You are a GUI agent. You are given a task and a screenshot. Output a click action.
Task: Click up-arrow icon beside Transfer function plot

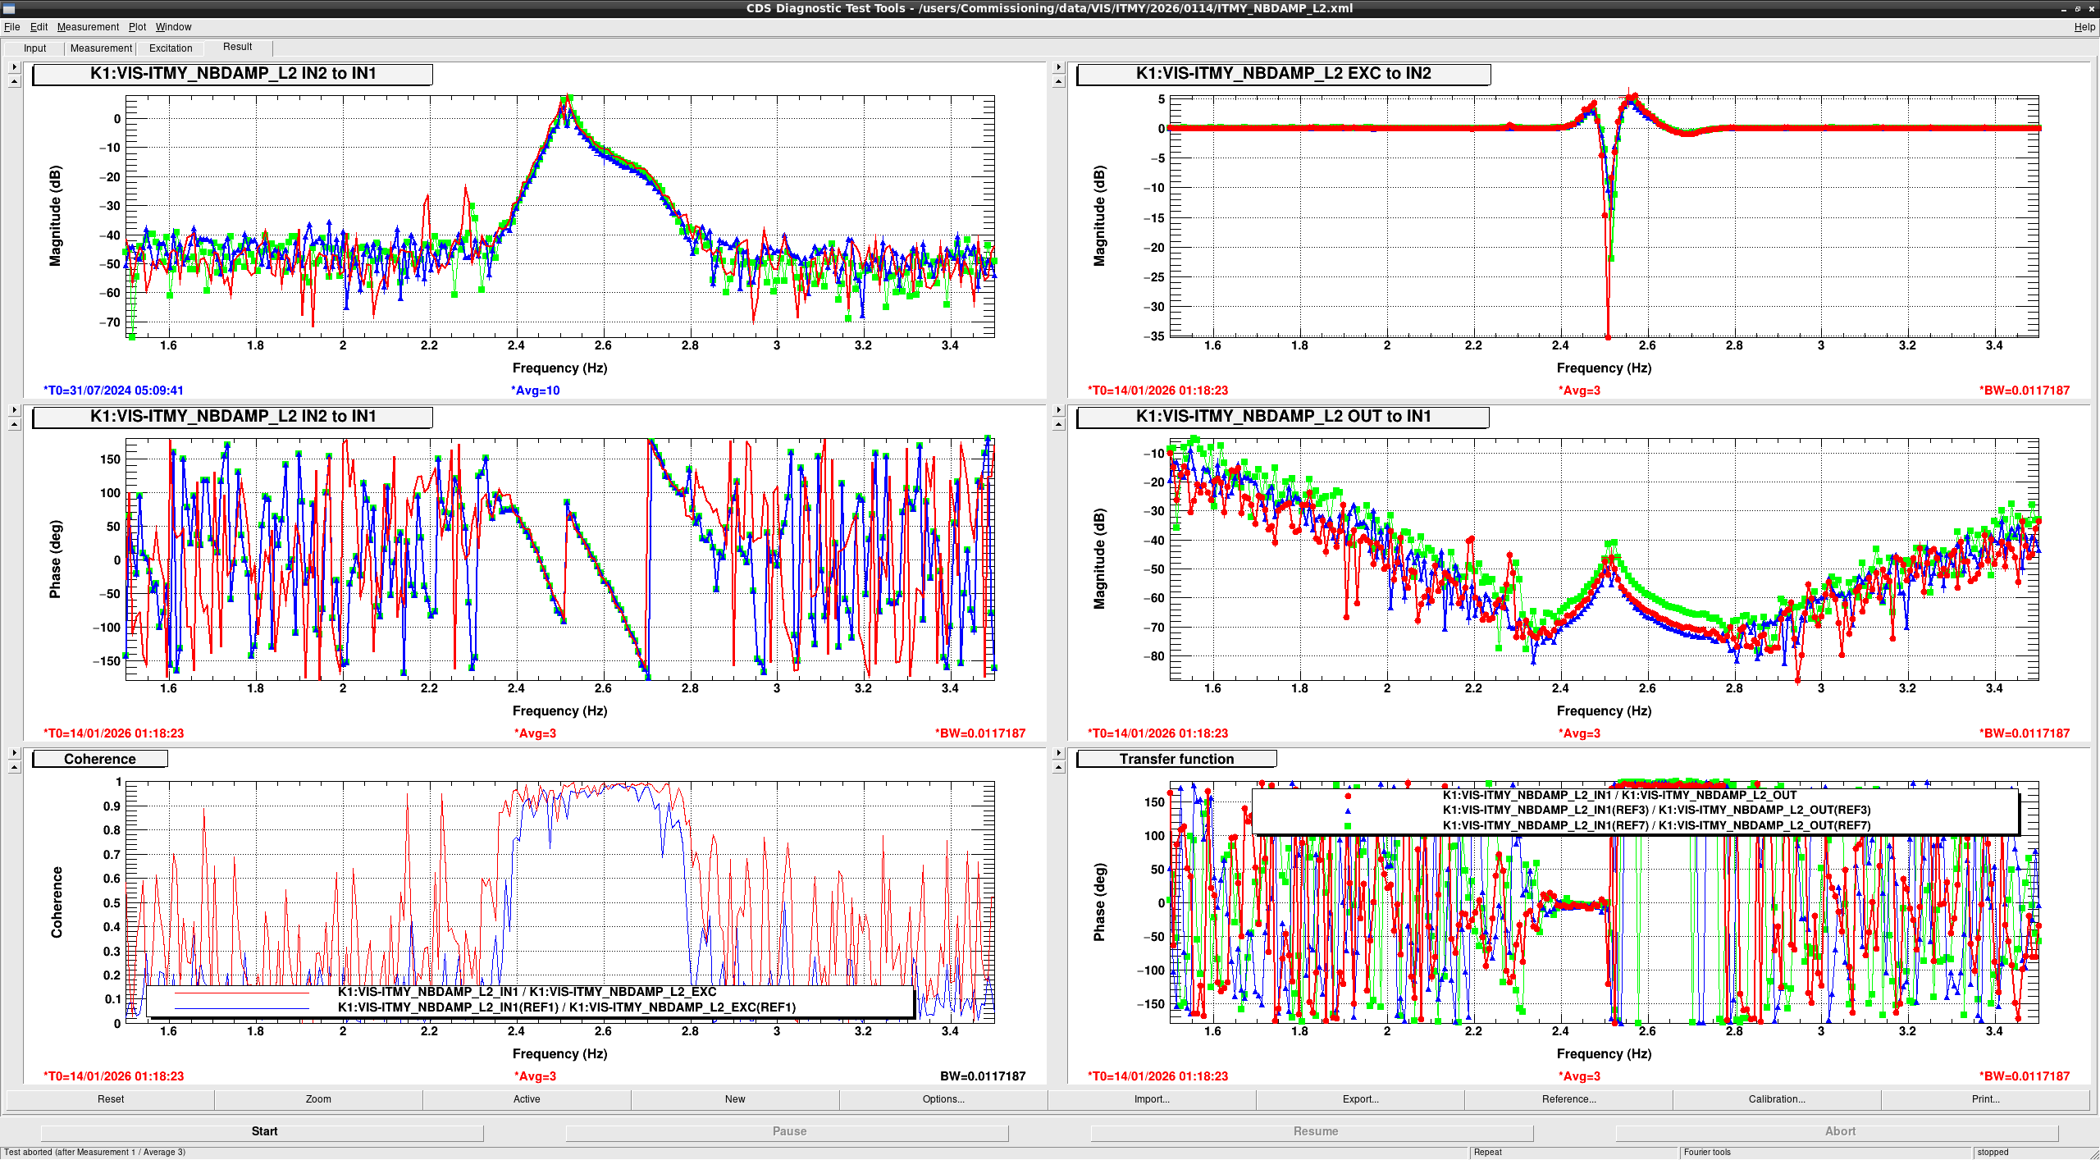pyautogui.click(x=1058, y=767)
